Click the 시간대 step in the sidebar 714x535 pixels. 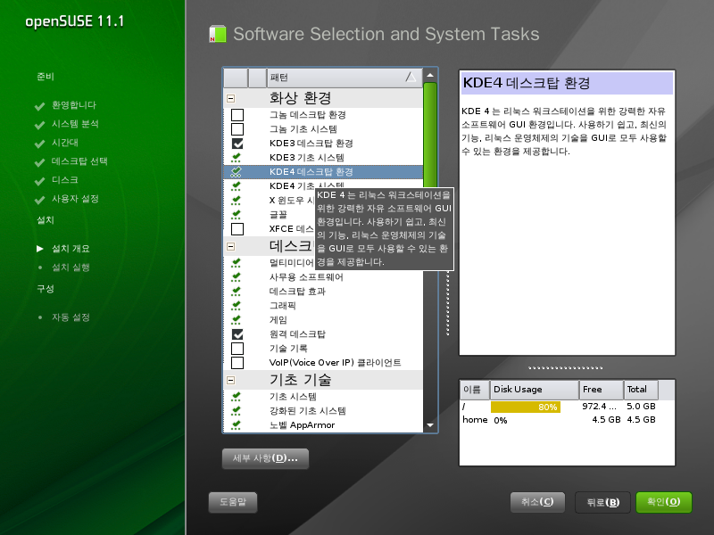click(64, 143)
